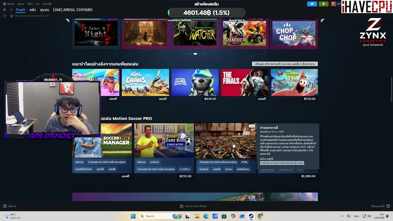This screenshot has height=221, width=393.
Task: Launch File Explorer from the taskbar
Action: 197,216
